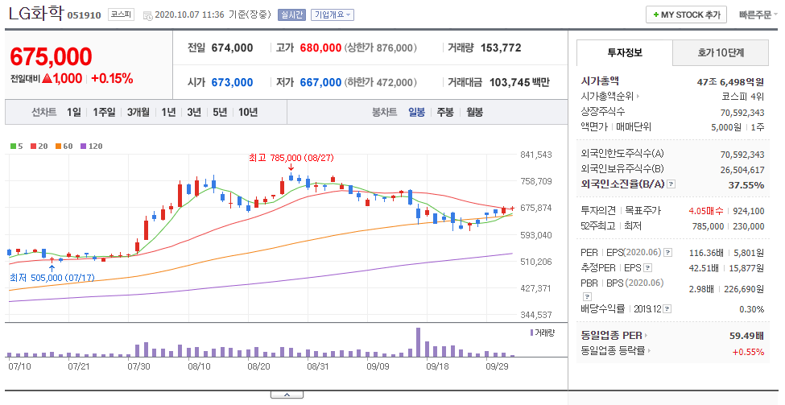Select the 3개월 line chart period

[x=138, y=112]
